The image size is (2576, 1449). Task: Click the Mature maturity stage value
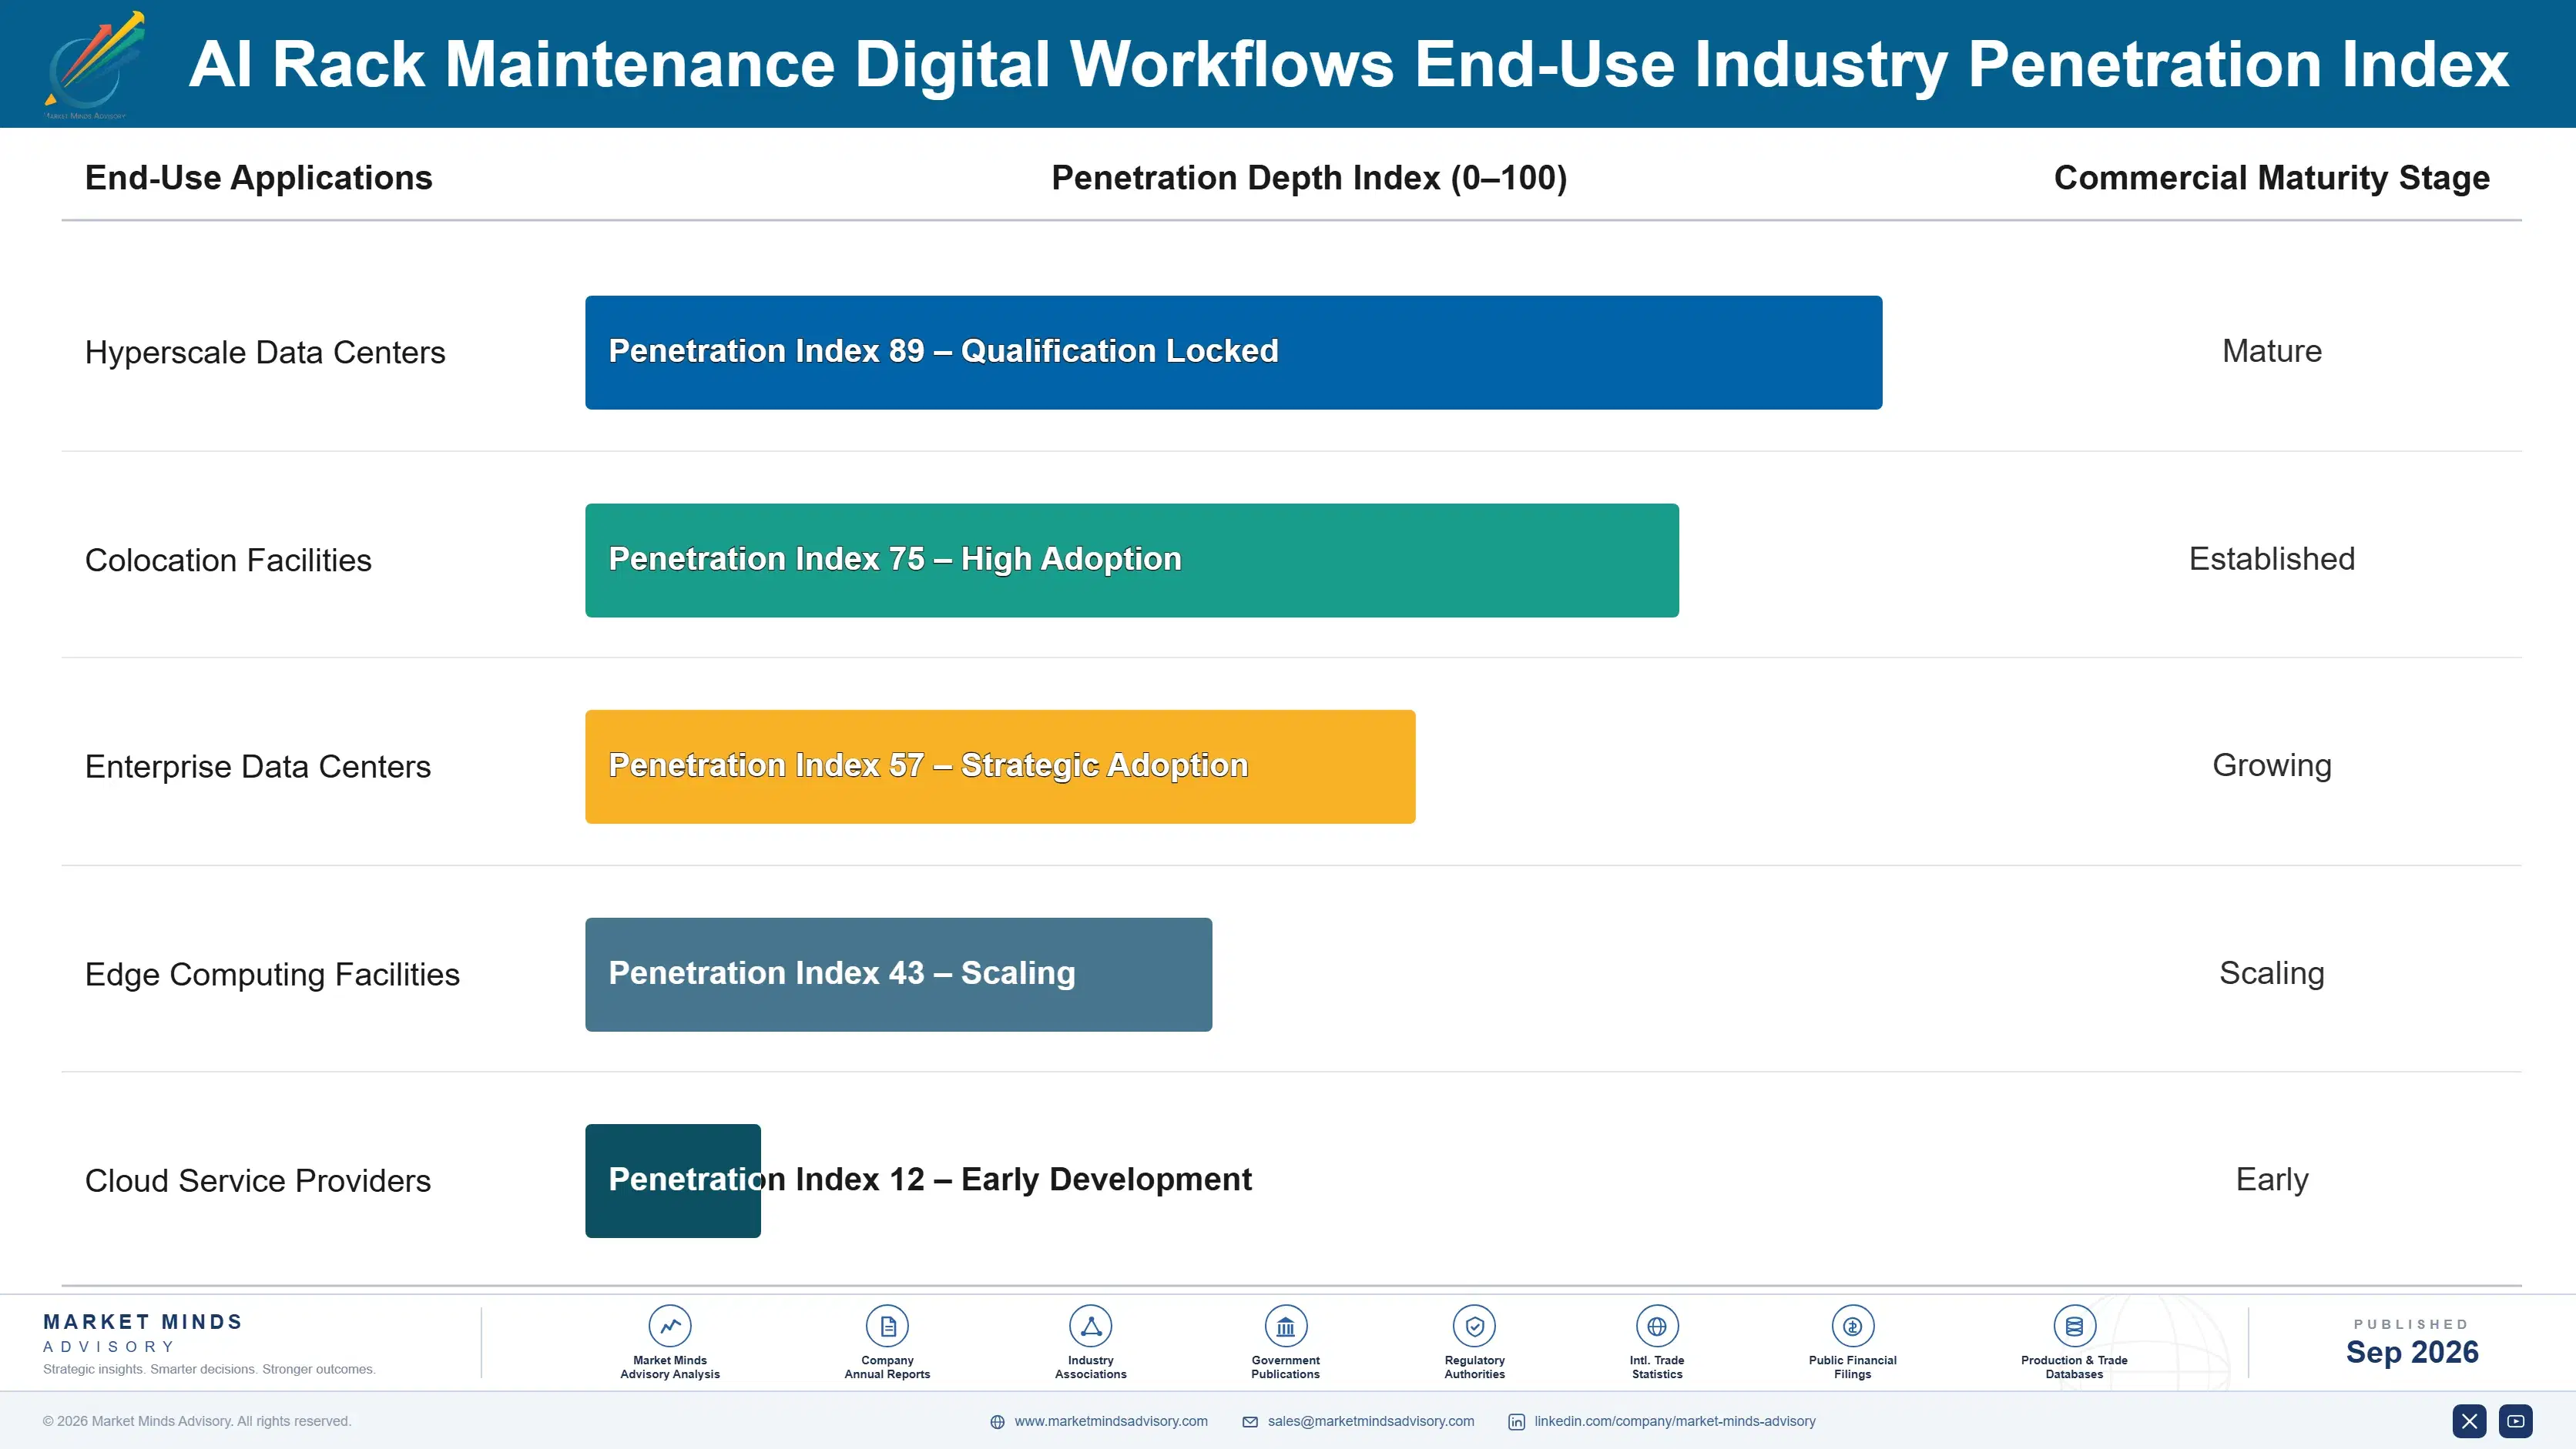click(2271, 351)
